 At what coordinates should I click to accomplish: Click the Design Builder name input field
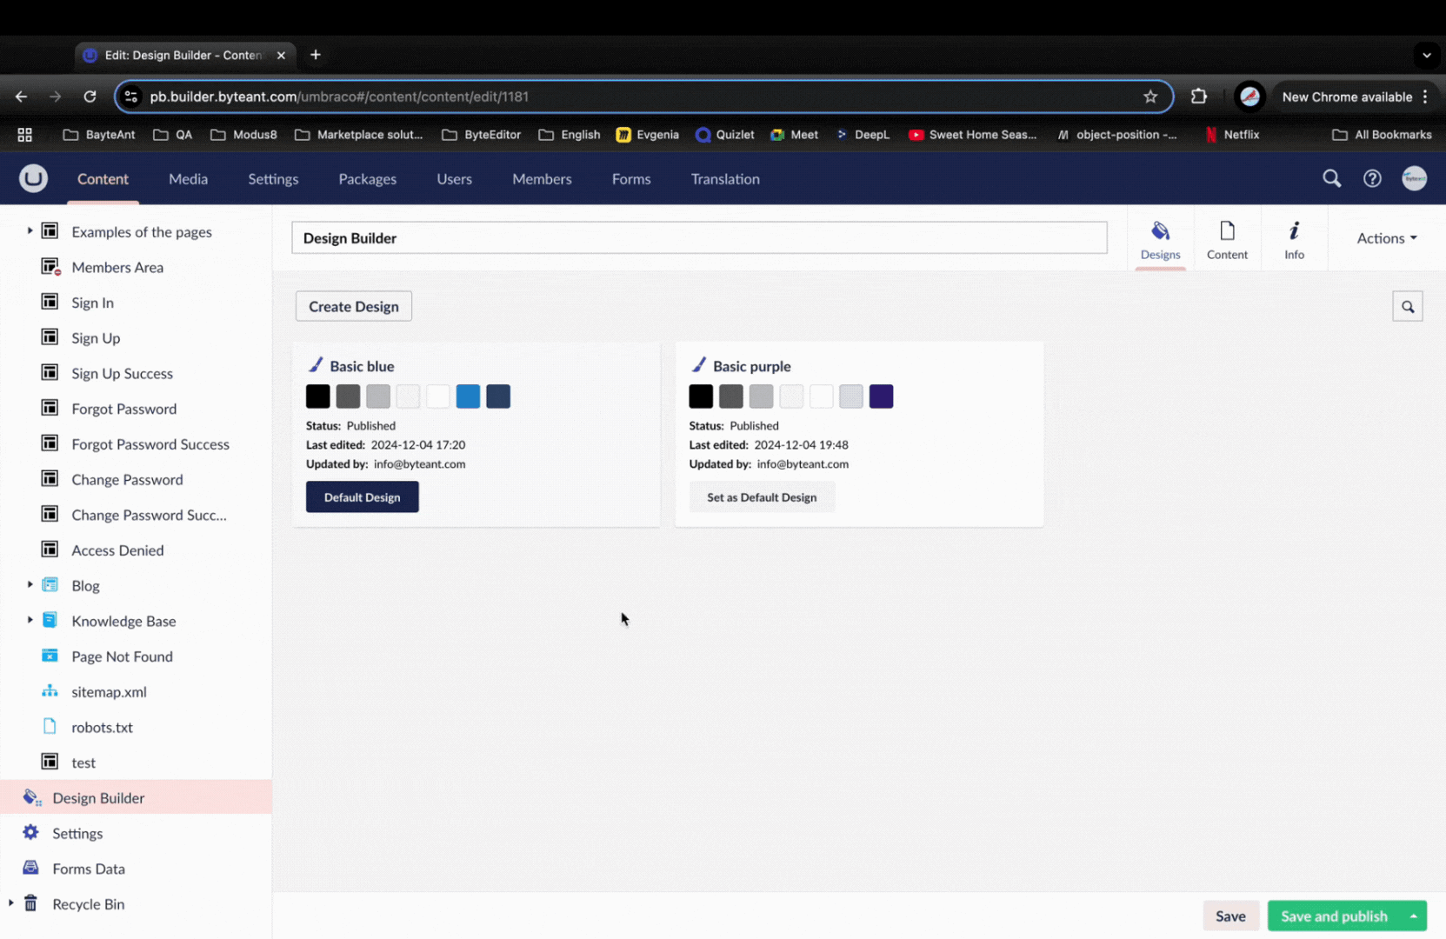699,238
